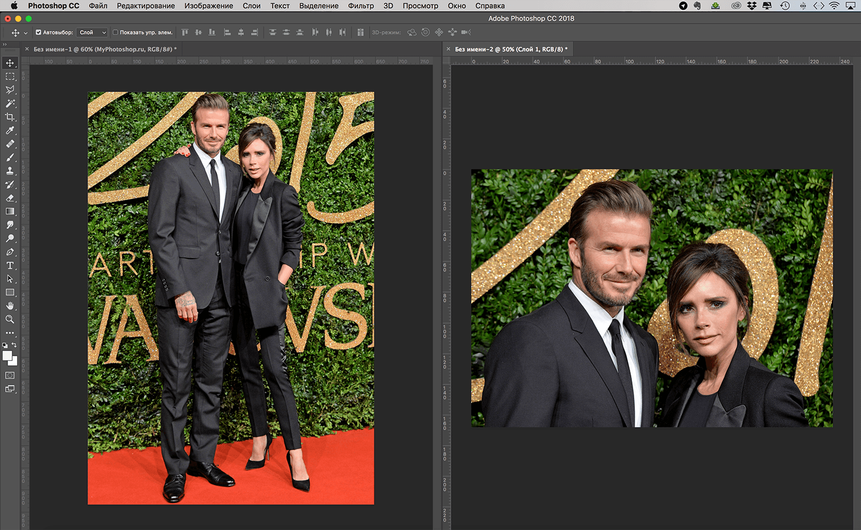Screen dimensions: 861x530
Task: Reset default foreground and background colors
Action: [x=5, y=345]
